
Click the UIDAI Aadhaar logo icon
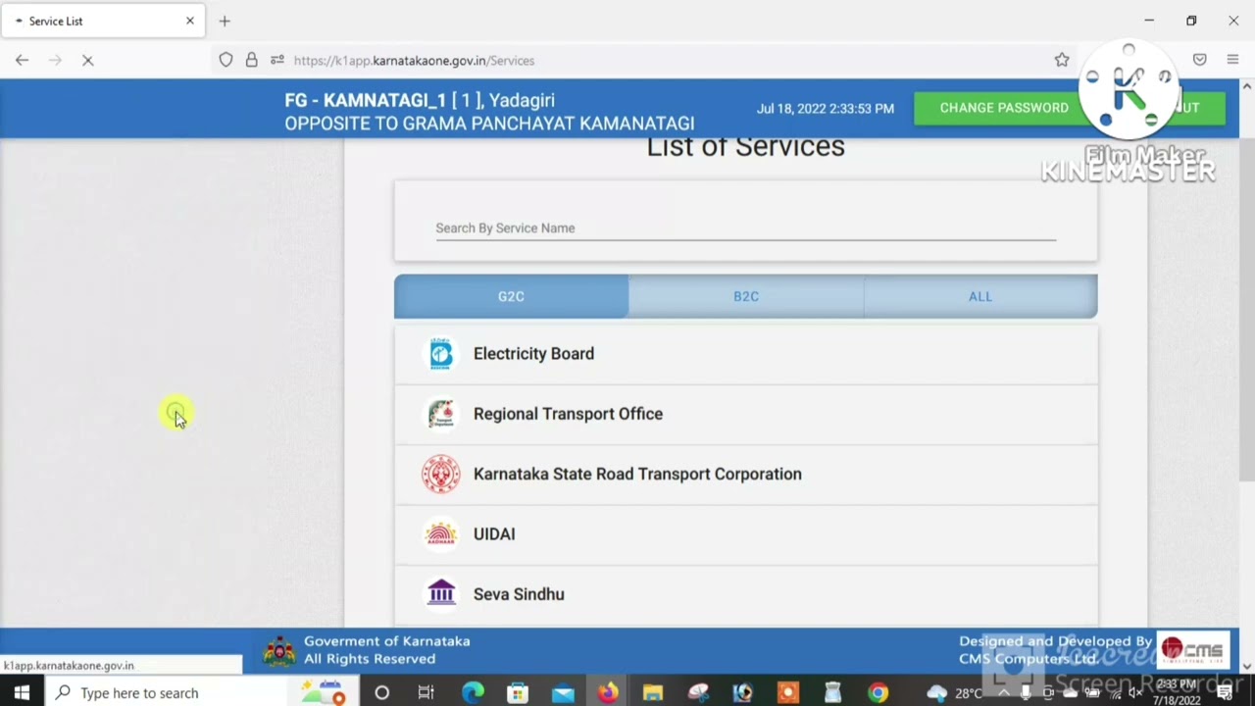point(441,533)
